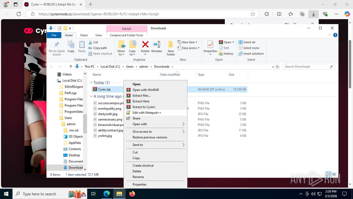Open the New item dropdown
353x199 pixels.
[187, 42]
